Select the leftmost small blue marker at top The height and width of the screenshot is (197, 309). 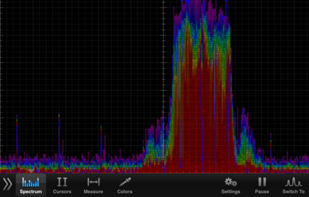click(181, 1)
